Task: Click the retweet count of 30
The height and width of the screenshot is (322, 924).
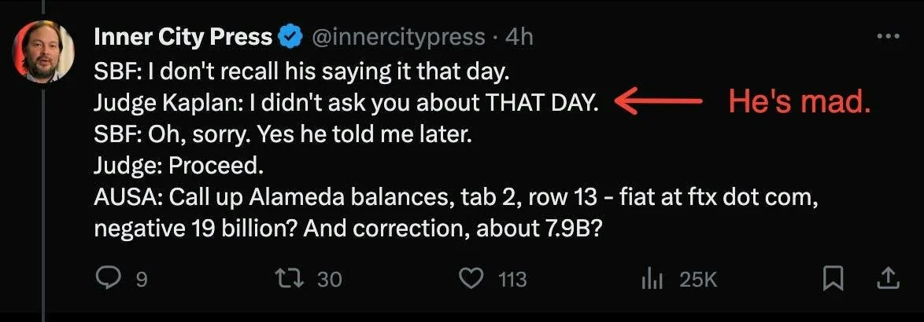Action: [x=329, y=279]
